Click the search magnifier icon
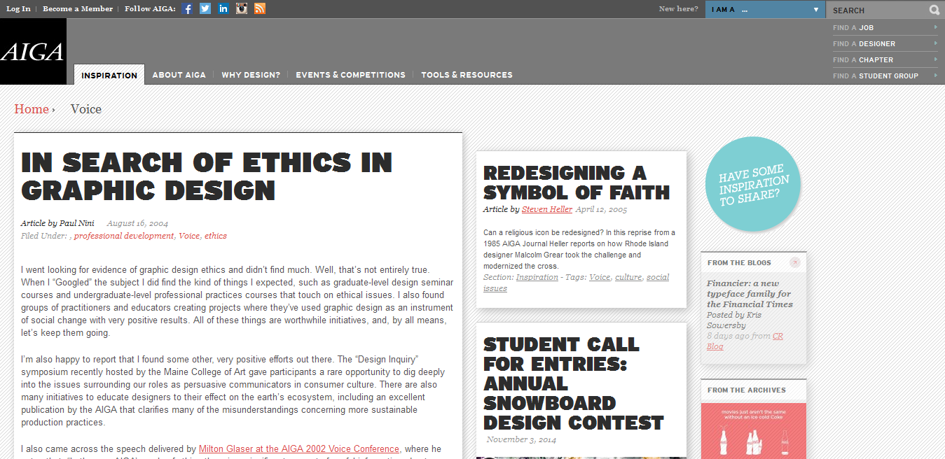This screenshot has width=945, height=459. 934,10
